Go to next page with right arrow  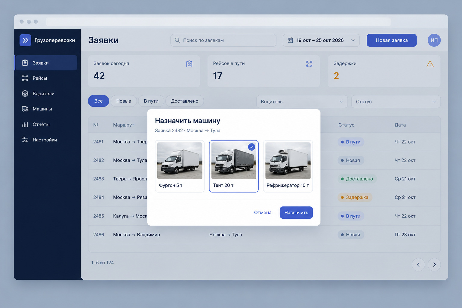point(434,265)
